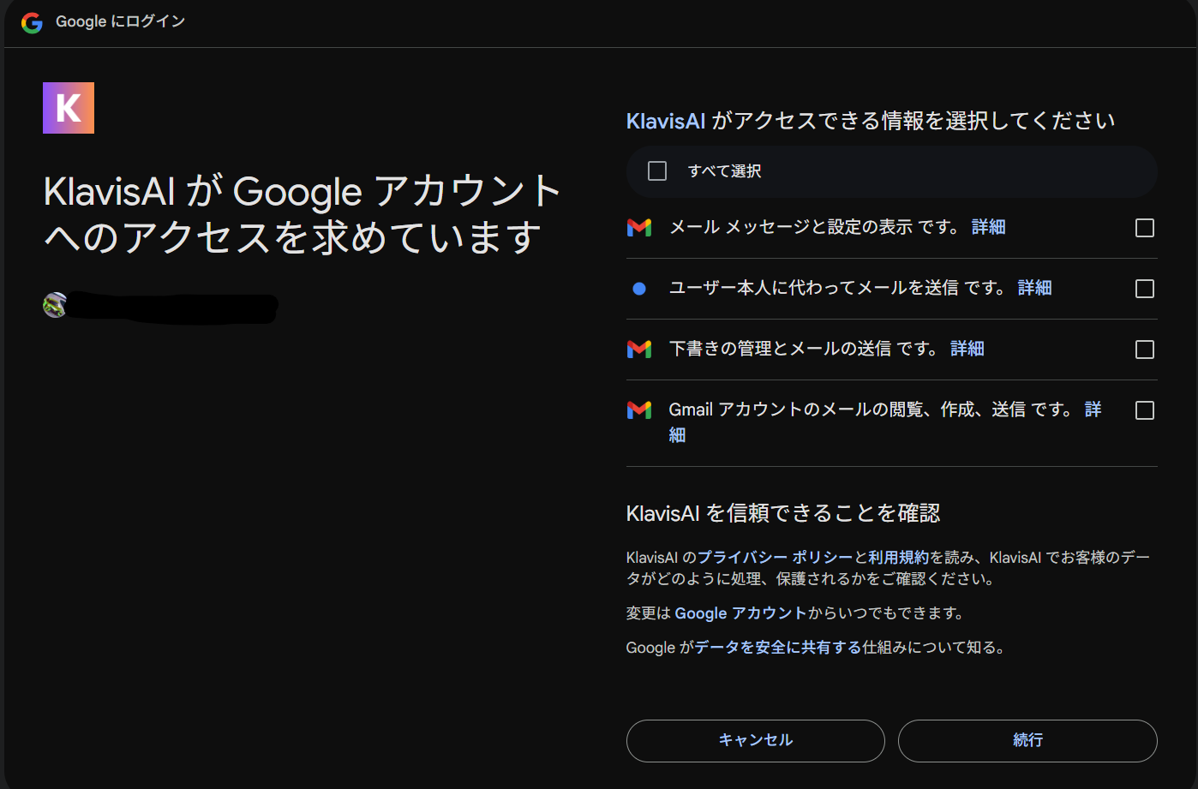
Task: Open the プライバシー ポリシー link
Action: click(x=776, y=558)
